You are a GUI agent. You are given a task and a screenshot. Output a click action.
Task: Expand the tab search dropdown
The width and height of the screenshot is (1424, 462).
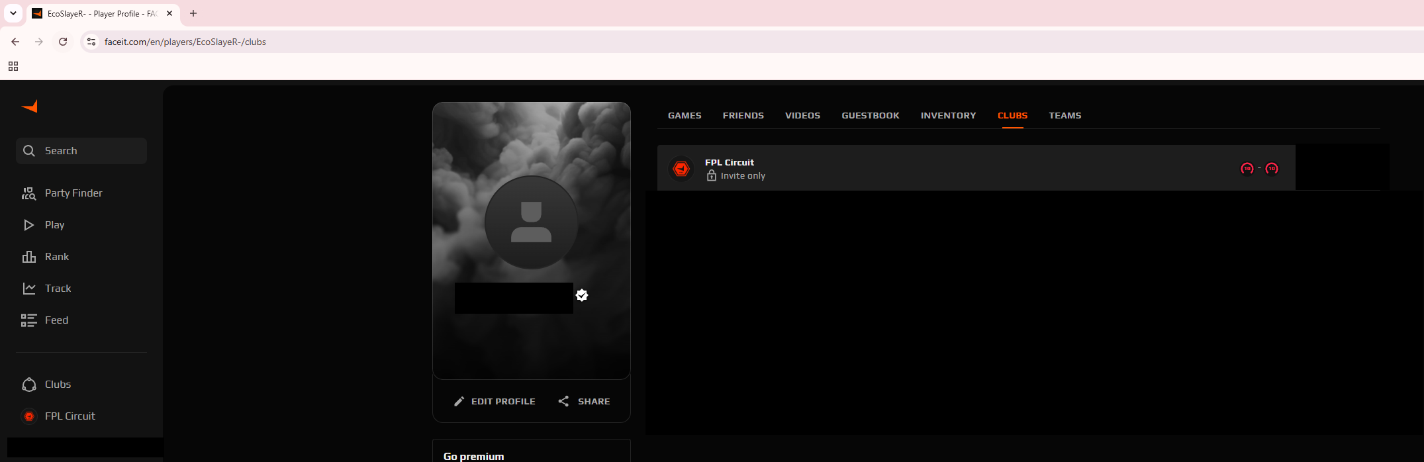click(13, 13)
